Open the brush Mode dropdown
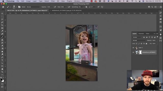 point(33,7)
